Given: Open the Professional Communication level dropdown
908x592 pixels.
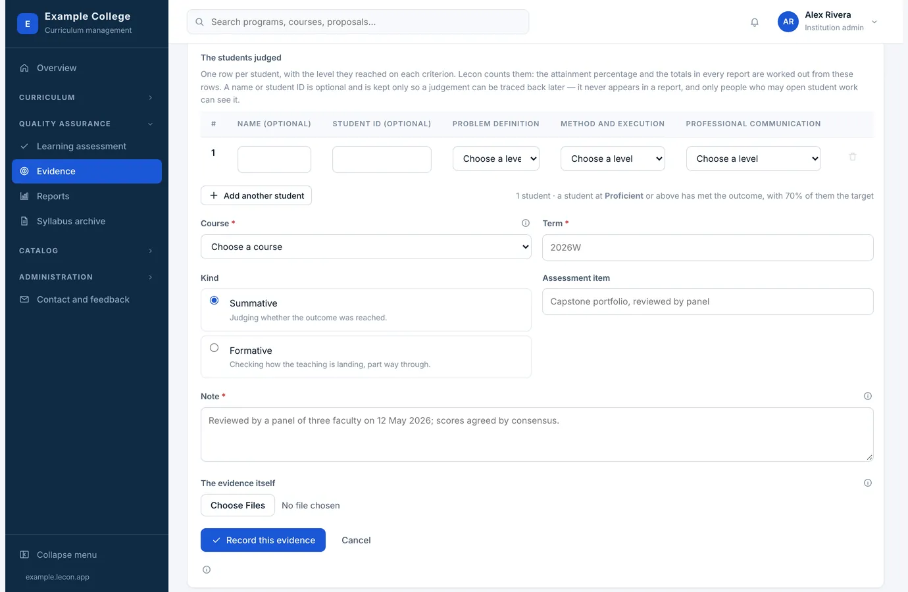Looking at the screenshot, I should click(753, 159).
